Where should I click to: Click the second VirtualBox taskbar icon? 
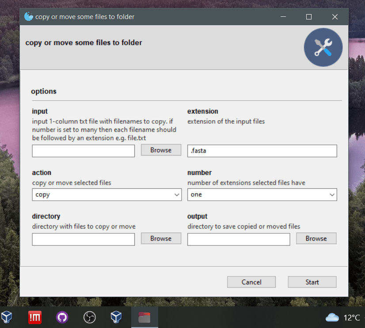click(x=117, y=317)
